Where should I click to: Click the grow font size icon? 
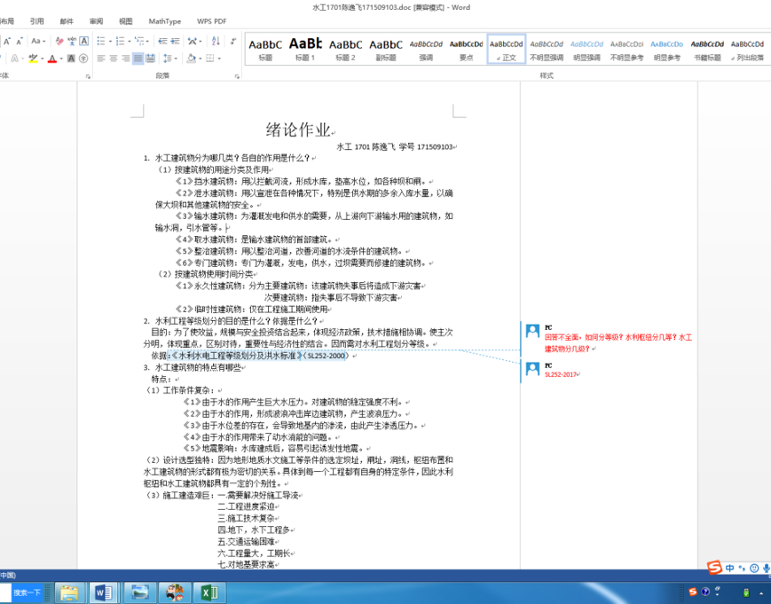pos(4,41)
